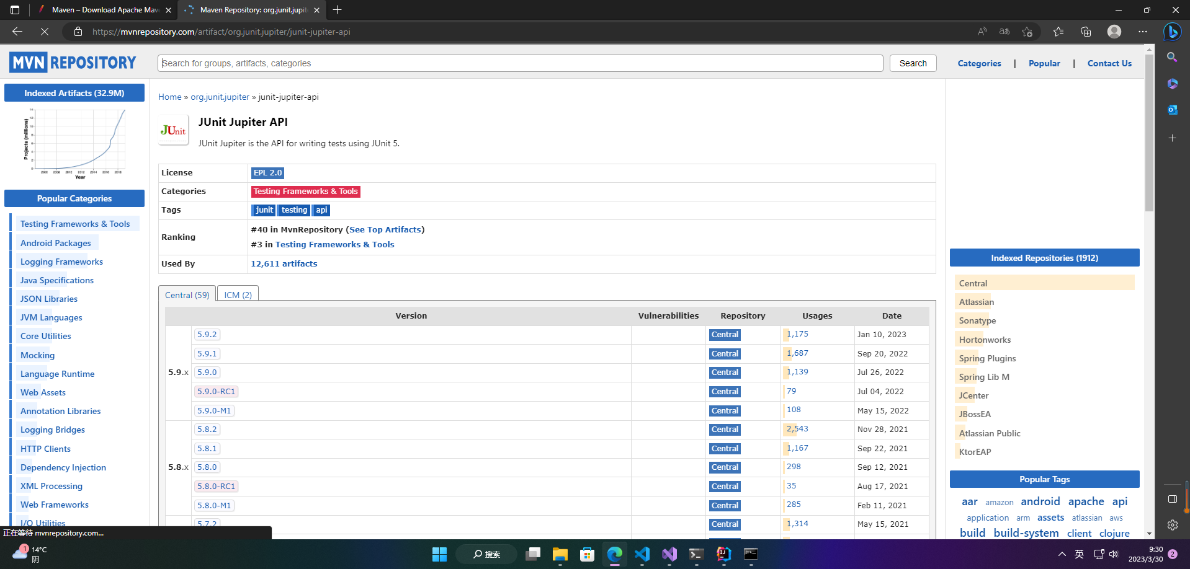Open the 2,543 usages link
1190x569 pixels.
click(797, 429)
